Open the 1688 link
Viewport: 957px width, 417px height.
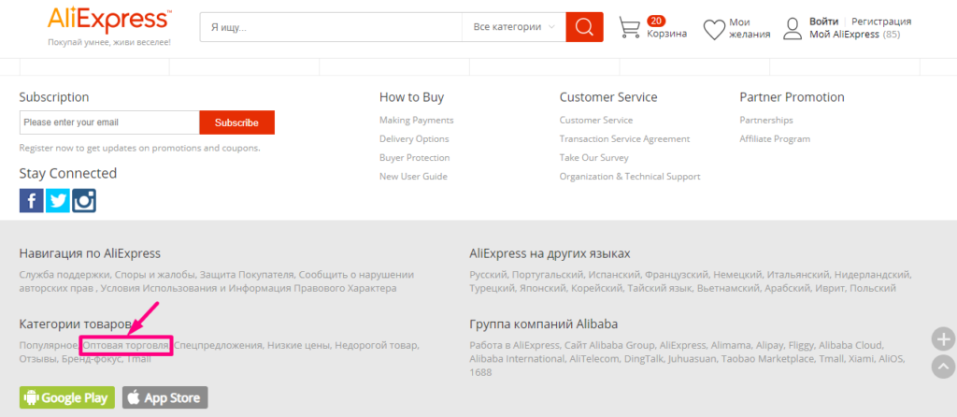(479, 372)
